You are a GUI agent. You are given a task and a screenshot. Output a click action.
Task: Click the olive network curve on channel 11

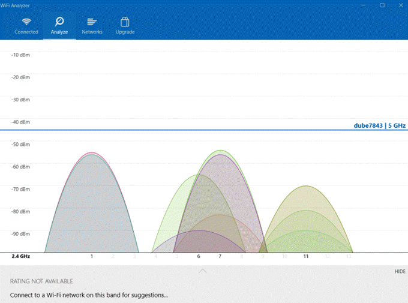click(x=307, y=197)
